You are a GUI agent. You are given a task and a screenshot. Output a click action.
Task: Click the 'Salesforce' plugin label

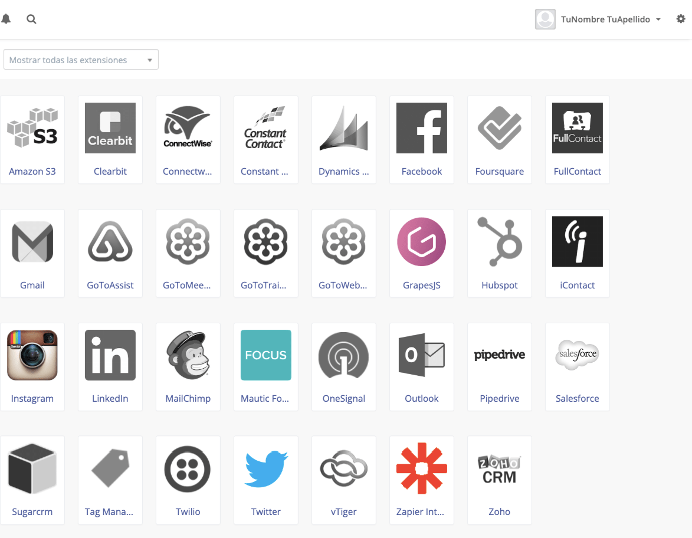[577, 399]
